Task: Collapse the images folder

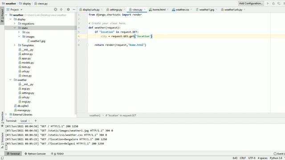Action: point(19,36)
